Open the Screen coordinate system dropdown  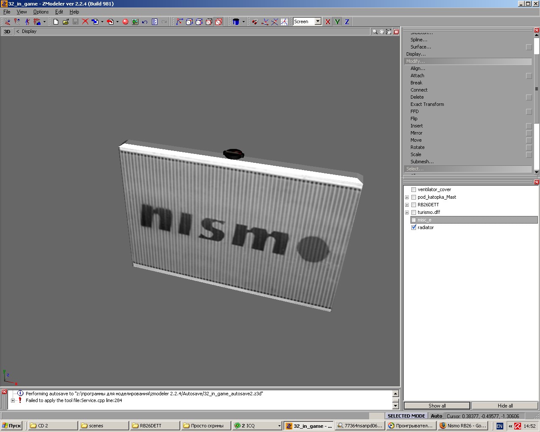318,22
